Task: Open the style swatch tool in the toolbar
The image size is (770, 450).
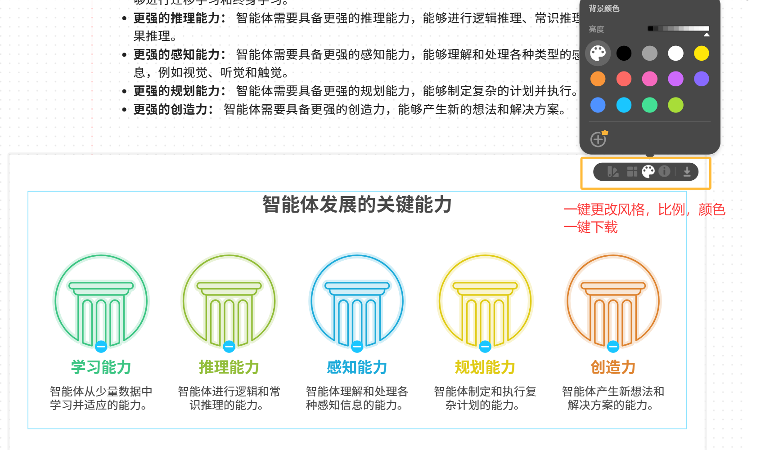Action: [612, 172]
